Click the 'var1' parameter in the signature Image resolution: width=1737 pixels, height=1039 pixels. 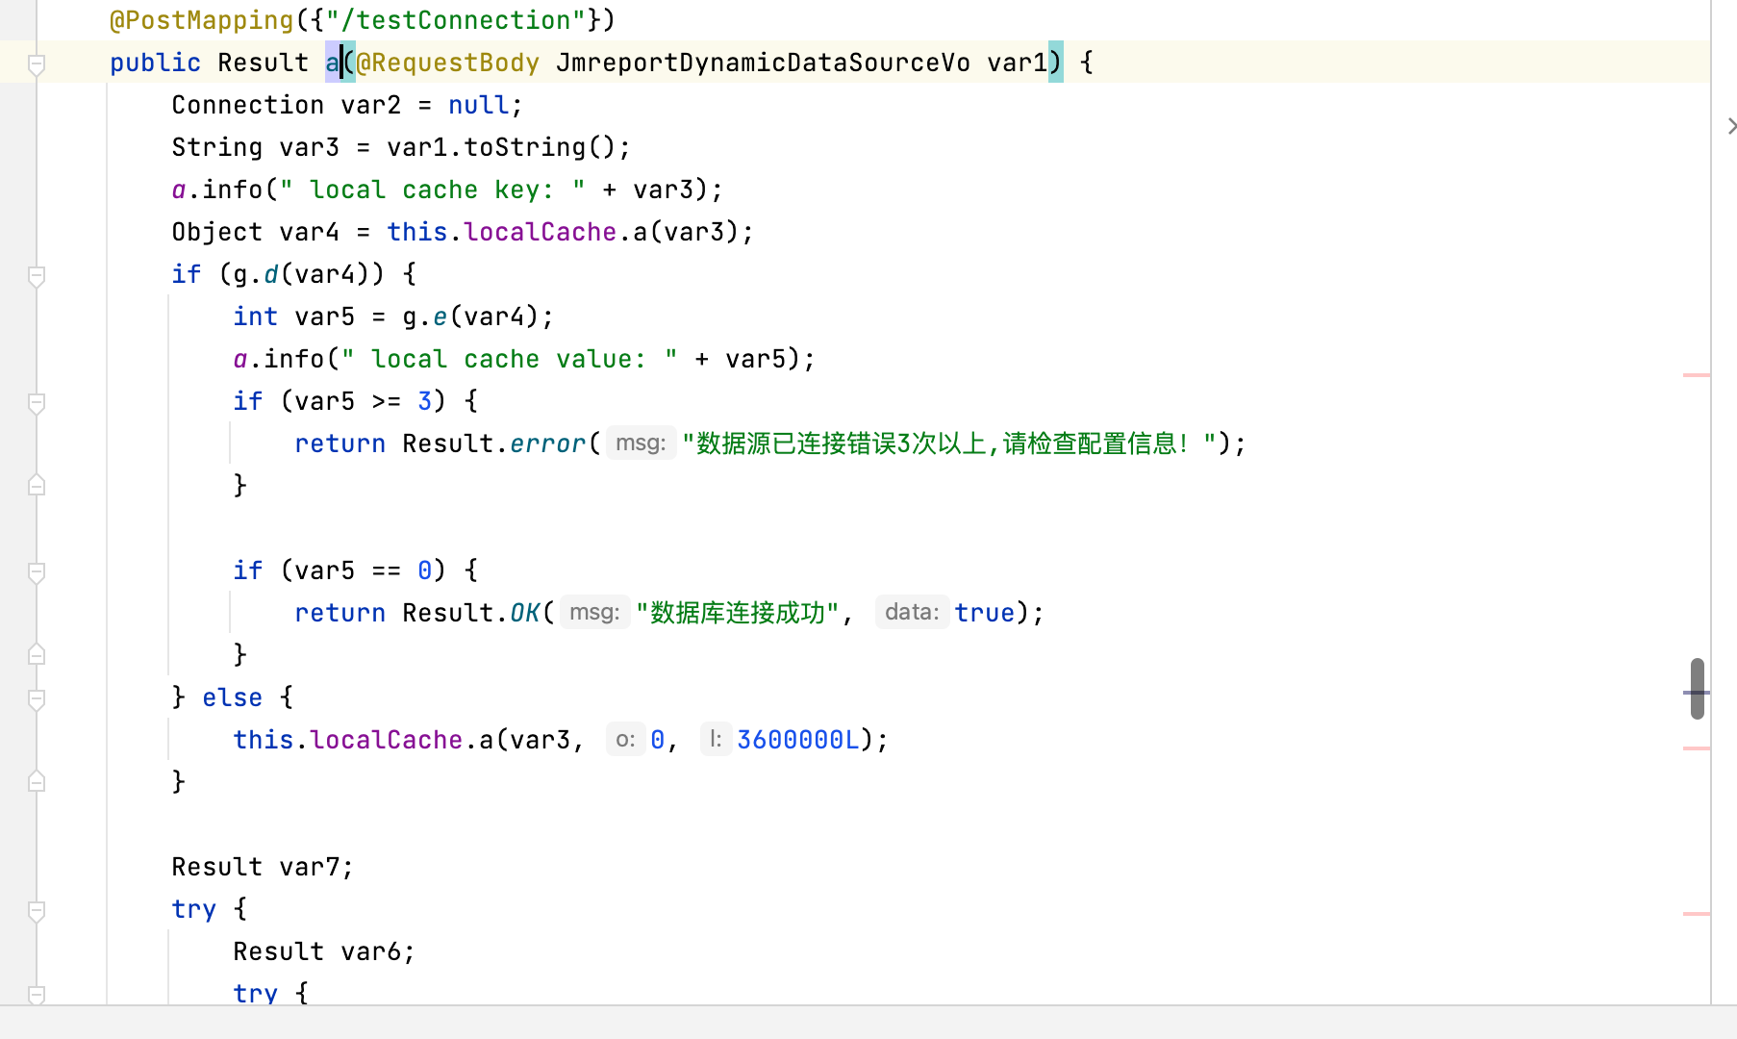1018,63
